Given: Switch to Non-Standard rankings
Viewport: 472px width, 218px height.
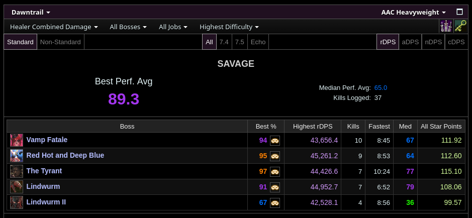Looking at the screenshot, I should click(x=60, y=42).
